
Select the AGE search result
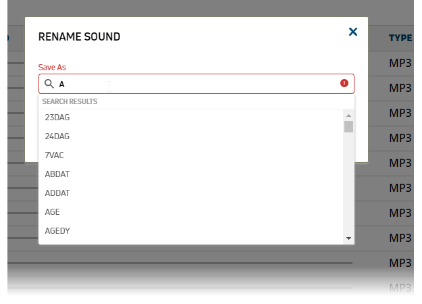coord(53,212)
